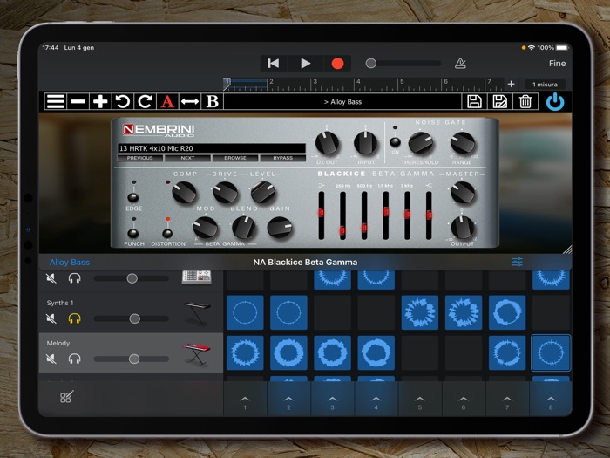Screen dimensions: 610x458
Task: Click the OUTPUT knob
Action: click(x=463, y=228)
